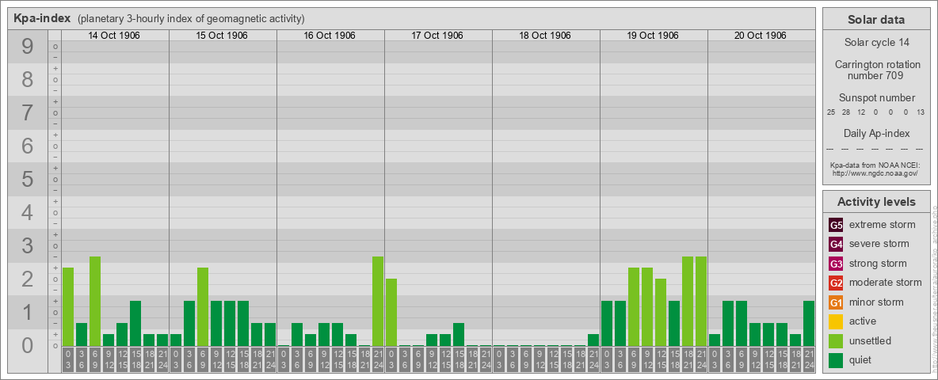Select the 17 Oct 1906 date header
The image size is (938, 380).
[437, 36]
